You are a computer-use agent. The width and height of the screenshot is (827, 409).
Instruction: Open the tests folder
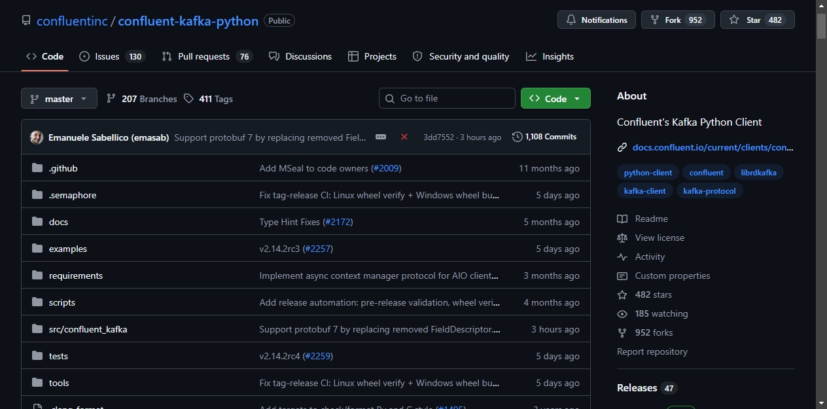click(x=58, y=356)
